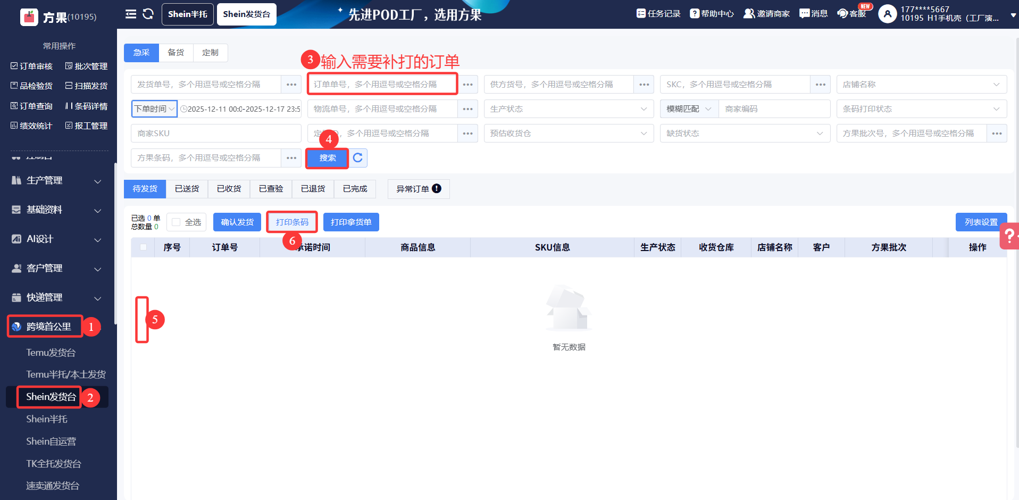Switch to the 定制 tab
Viewport: 1019px width, 500px height.
(211, 53)
